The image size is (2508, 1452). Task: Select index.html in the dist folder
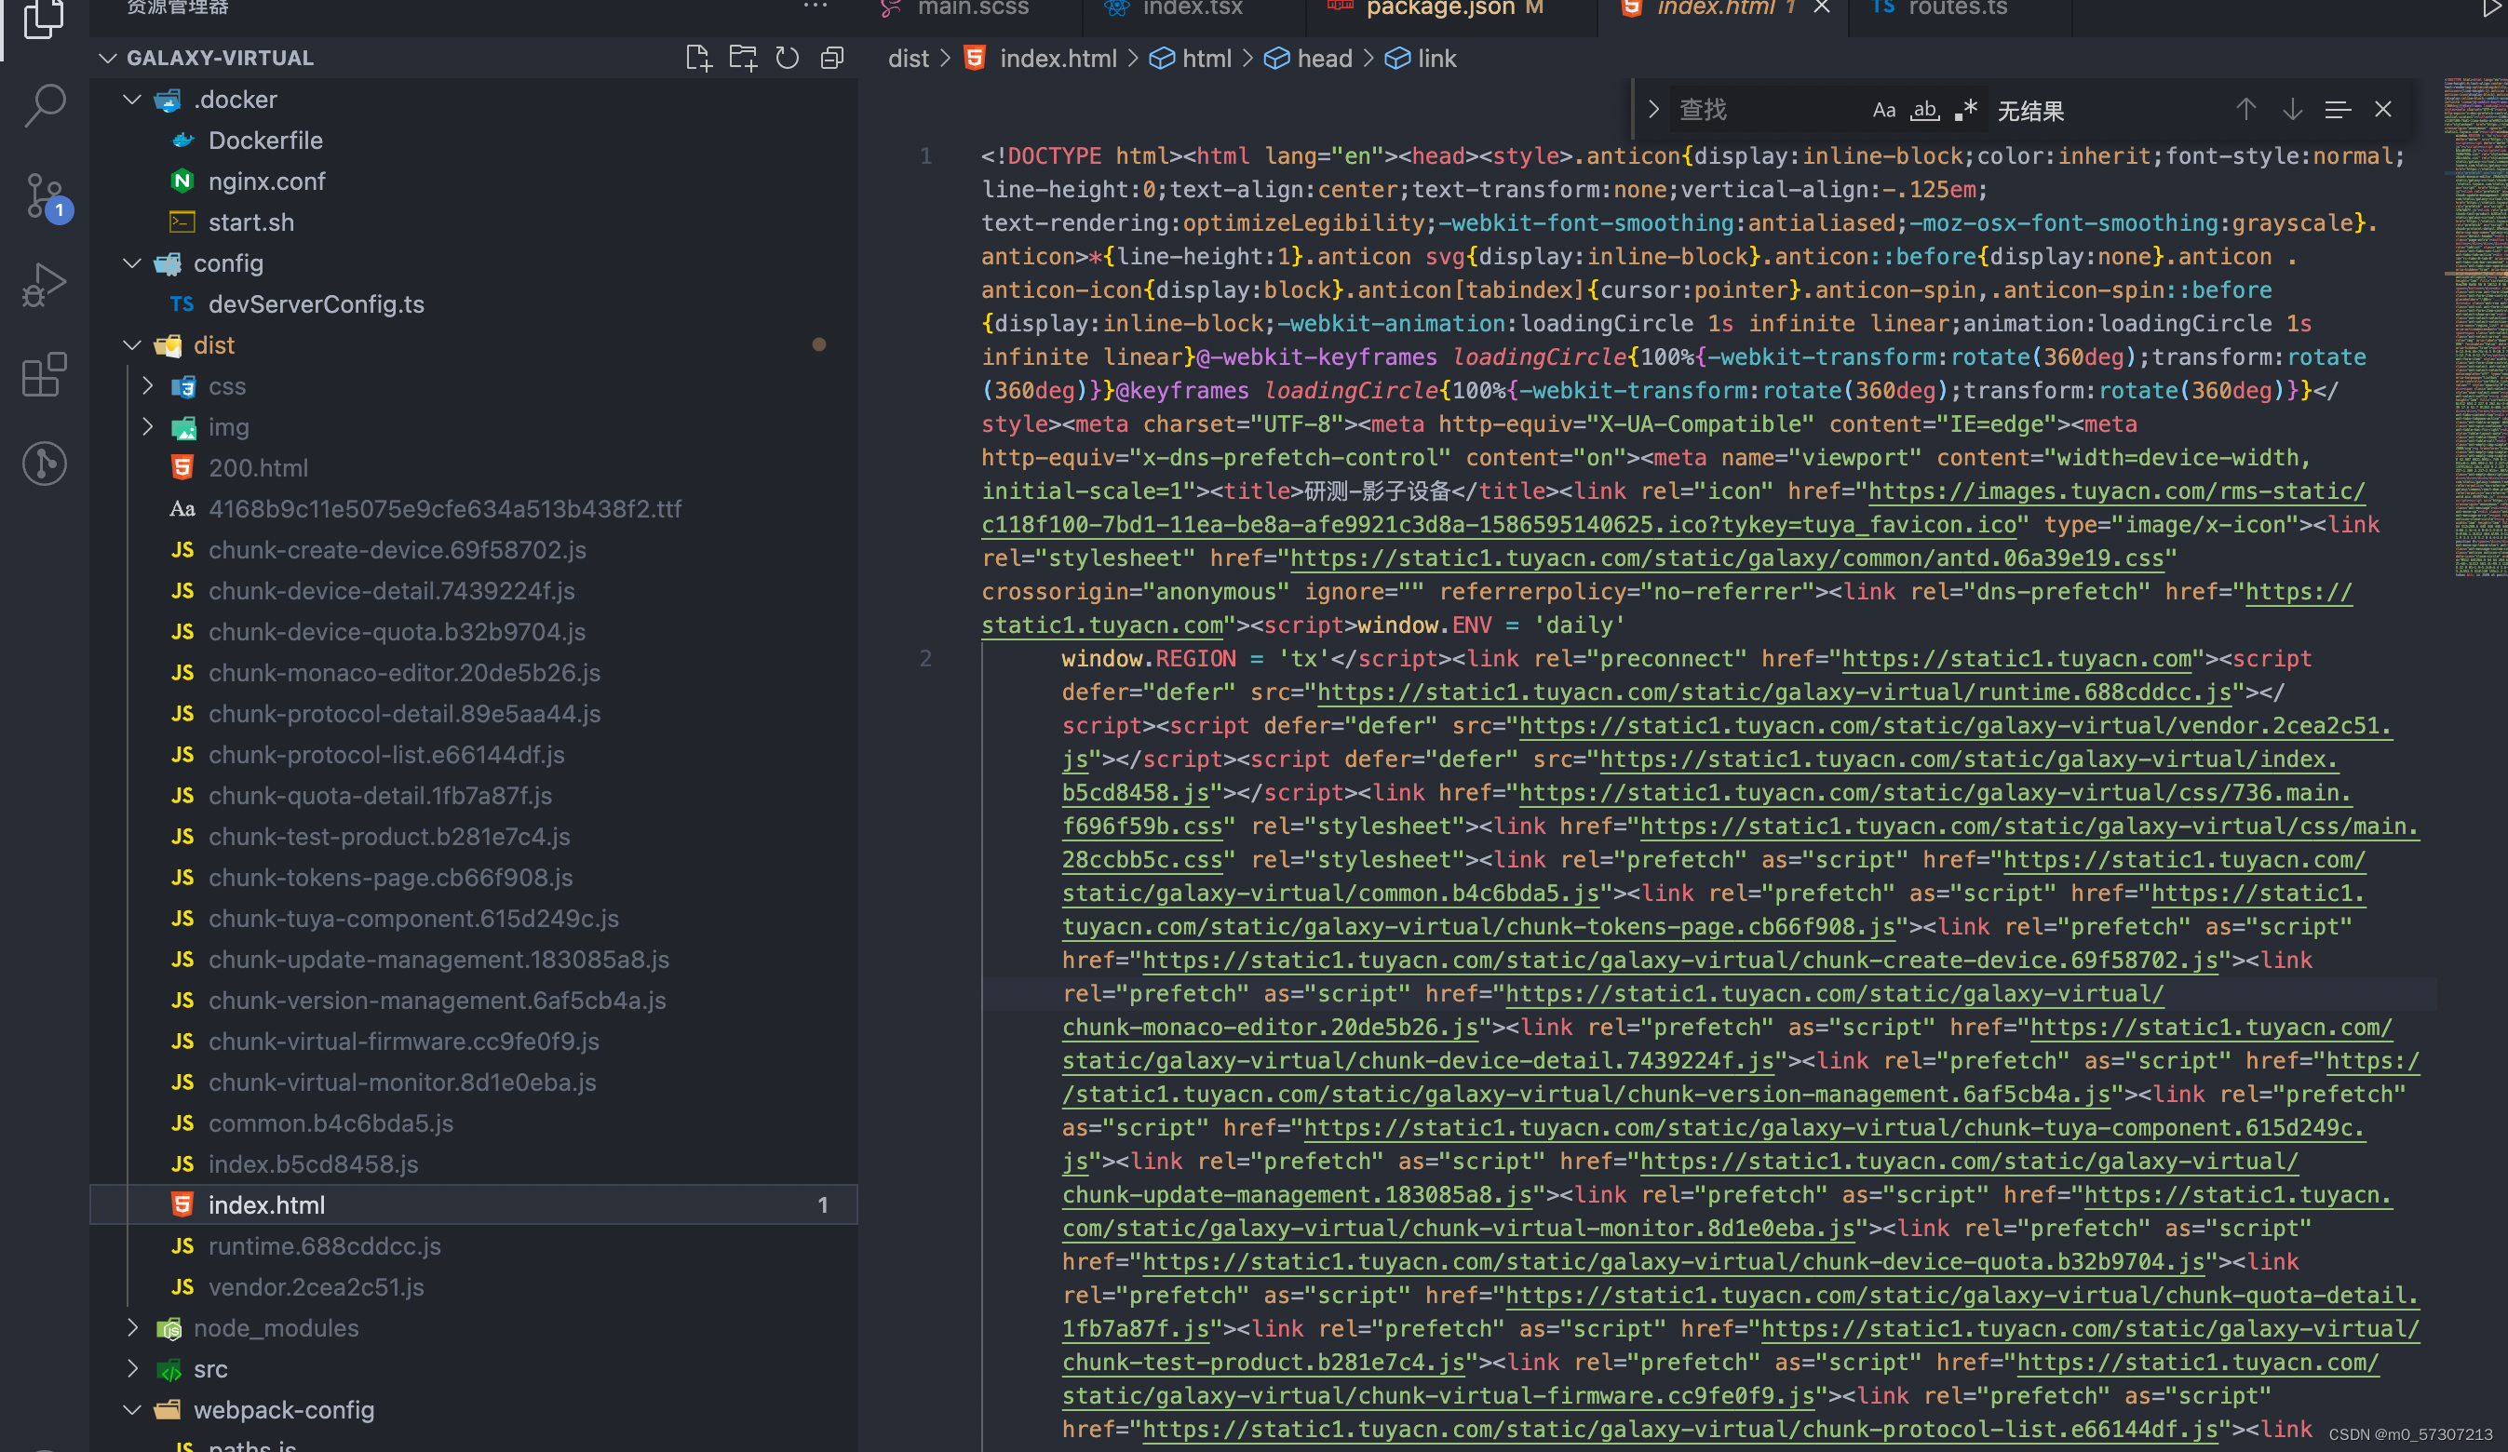coord(474,1204)
